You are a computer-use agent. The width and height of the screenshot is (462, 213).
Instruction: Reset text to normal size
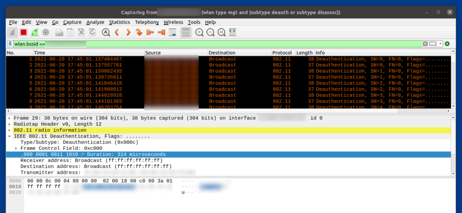tap(222, 32)
